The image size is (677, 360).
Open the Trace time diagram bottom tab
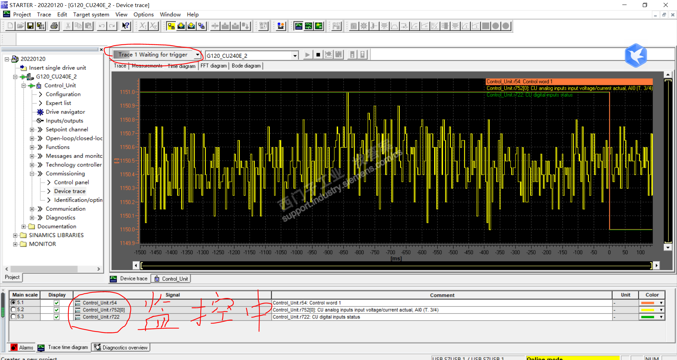coord(63,347)
